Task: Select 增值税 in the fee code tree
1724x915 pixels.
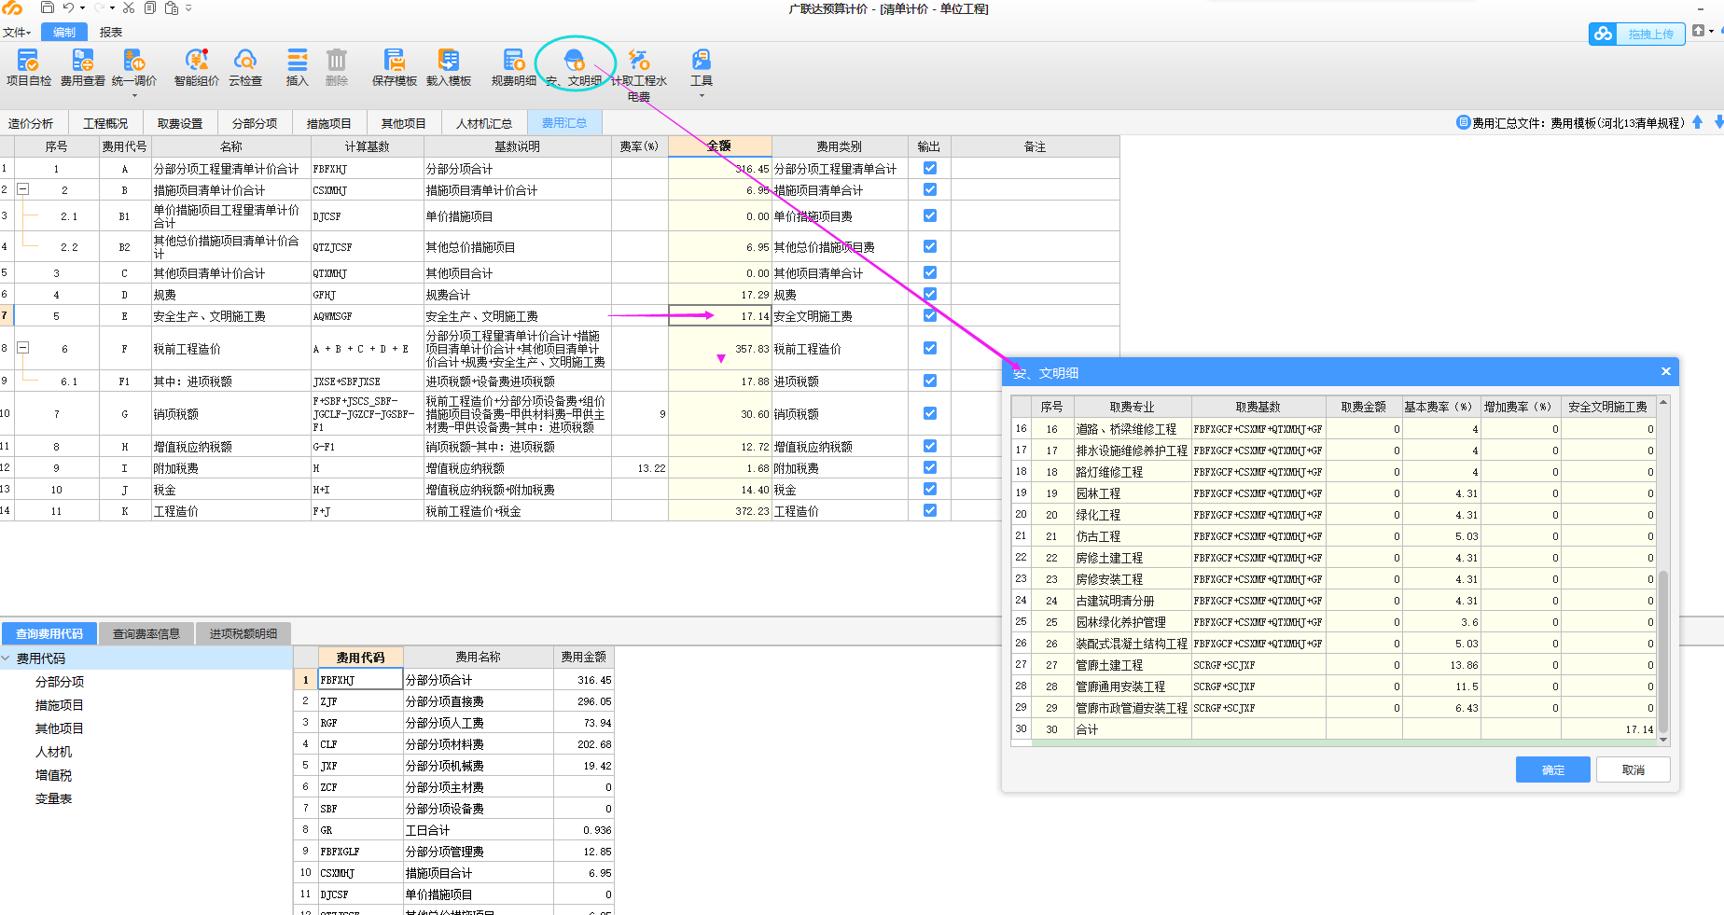Action: [x=53, y=775]
